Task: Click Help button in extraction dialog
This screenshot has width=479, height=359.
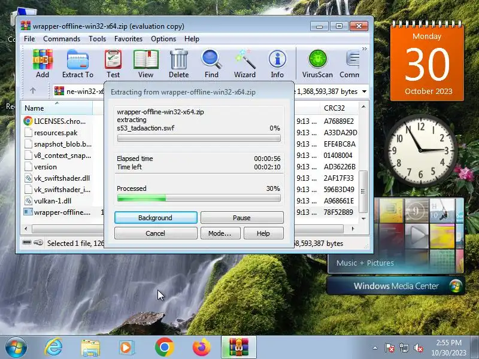Action: click(263, 233)
